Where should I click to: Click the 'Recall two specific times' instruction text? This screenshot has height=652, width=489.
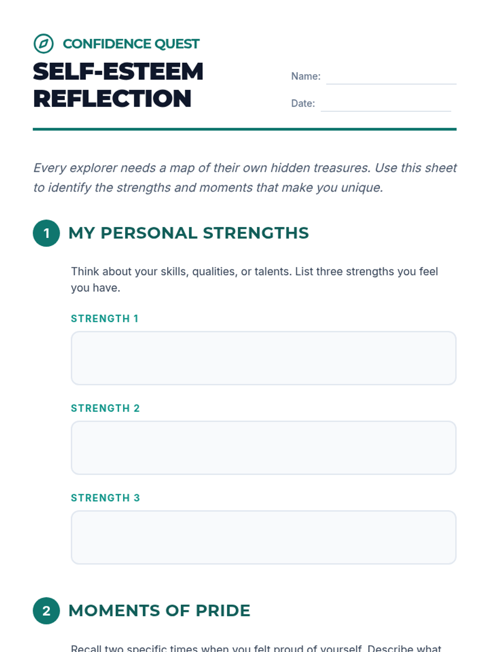point(256,648)
